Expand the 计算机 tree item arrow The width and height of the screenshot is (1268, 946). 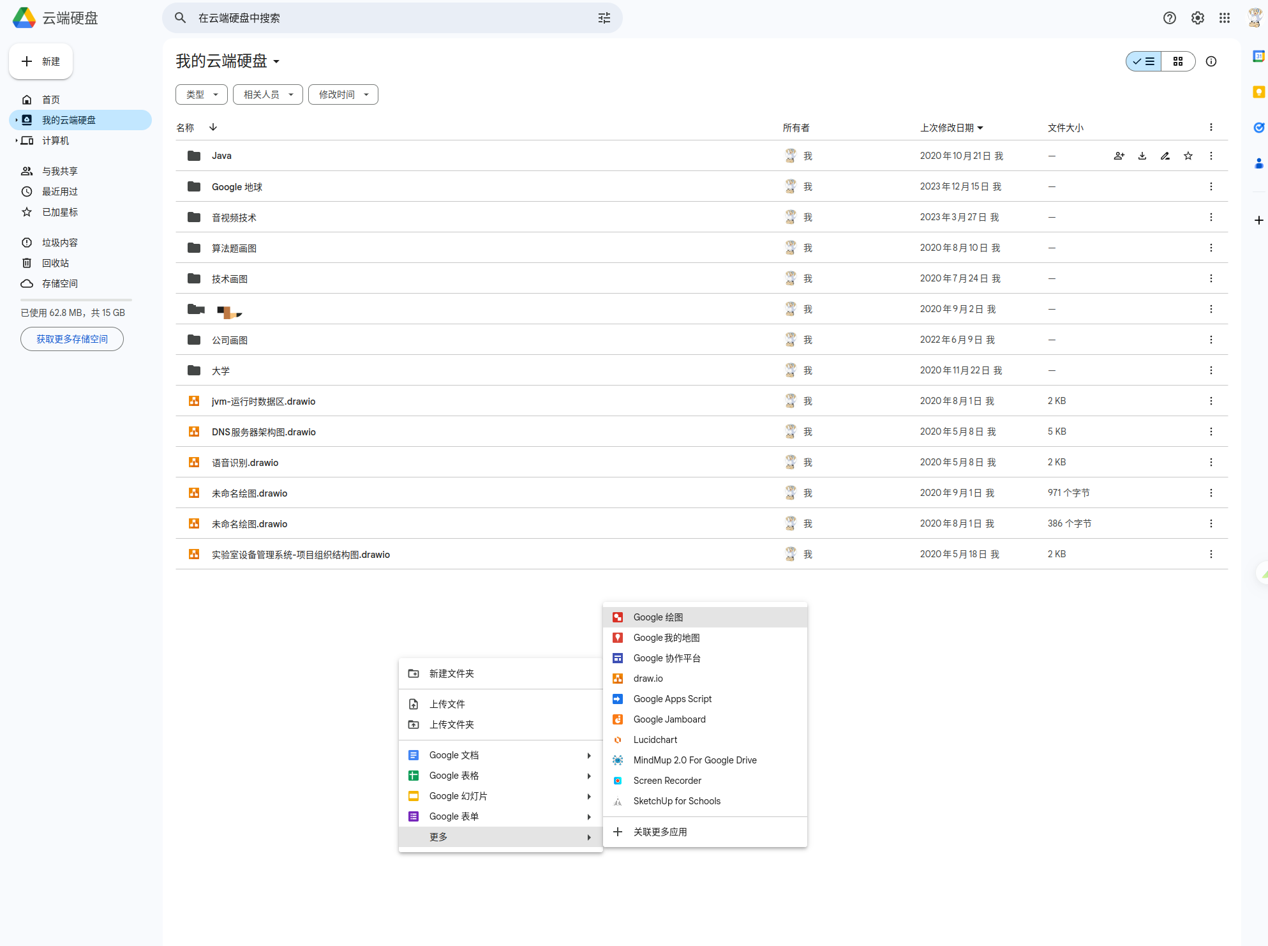[16, 140]
